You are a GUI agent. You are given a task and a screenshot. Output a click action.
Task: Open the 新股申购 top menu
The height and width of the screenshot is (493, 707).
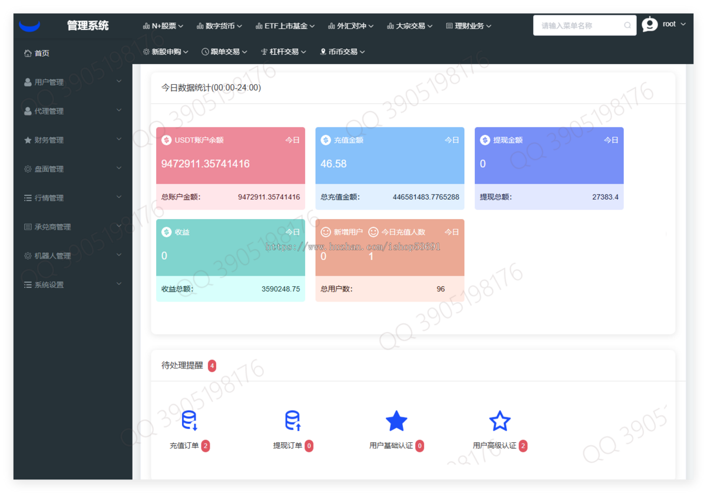(x=166, y=52)
